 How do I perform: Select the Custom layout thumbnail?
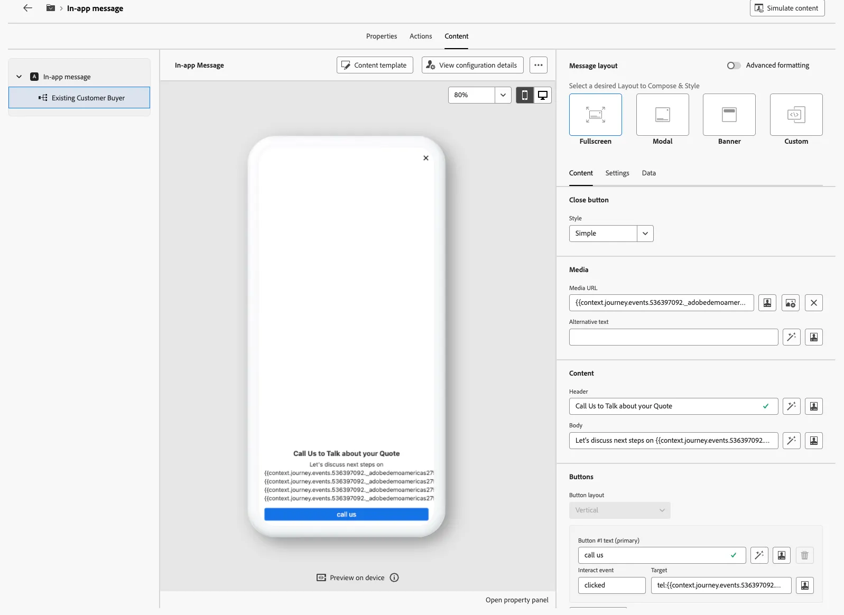(x=796, y=115)
